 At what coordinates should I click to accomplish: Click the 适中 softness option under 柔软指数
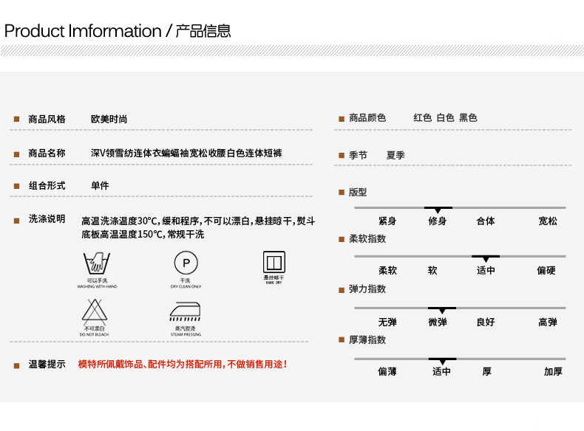pos(486,270)
